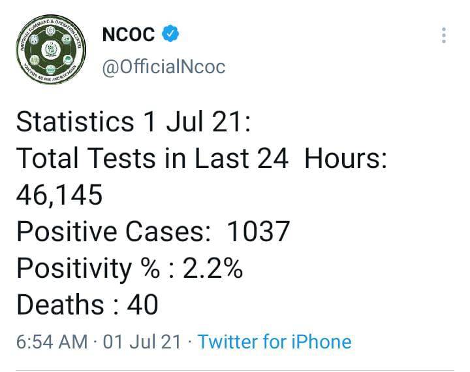Click the deaths count 40
Screen dimensions: 470x372
click(142, 305)
